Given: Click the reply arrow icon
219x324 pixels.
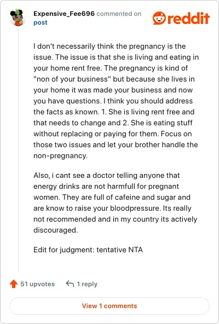Looking at the screenshot, I should [70, 284].
